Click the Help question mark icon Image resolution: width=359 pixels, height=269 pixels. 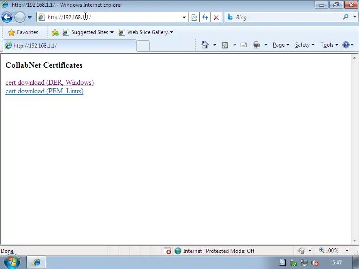(346, 45)
